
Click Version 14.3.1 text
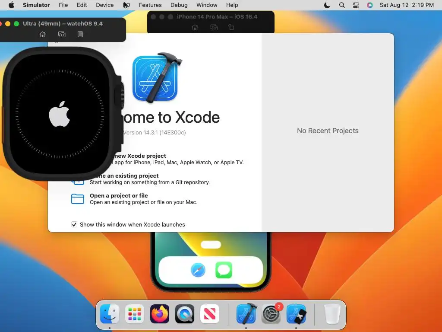pyautogui.click(x=154, y=132)
